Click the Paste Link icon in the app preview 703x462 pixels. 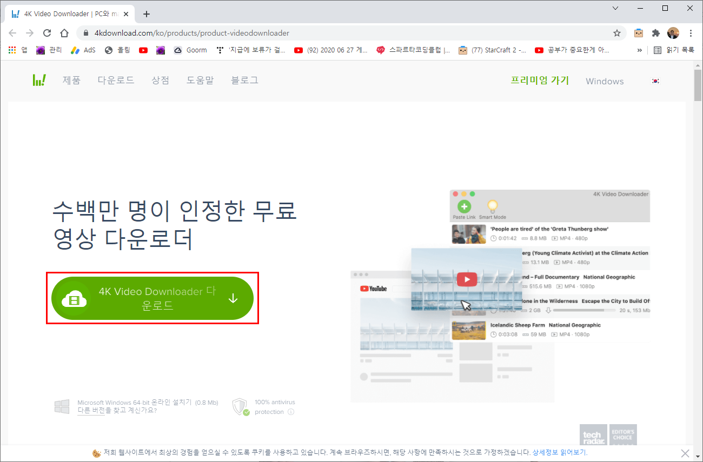click(464, 206)
